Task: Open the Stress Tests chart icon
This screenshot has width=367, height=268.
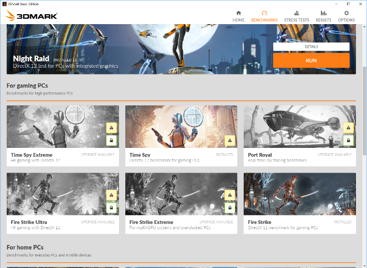Action: [297, 13]
